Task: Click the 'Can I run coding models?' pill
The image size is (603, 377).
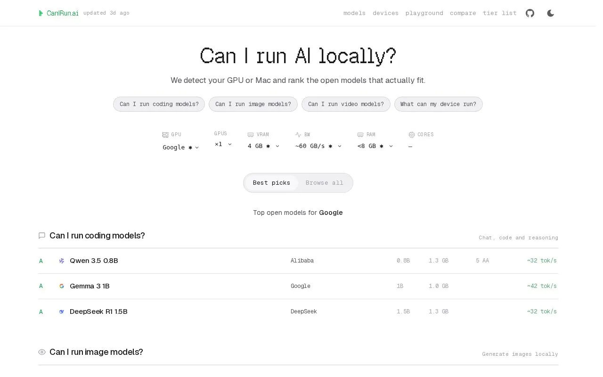Action: click(x=159, y=104)
